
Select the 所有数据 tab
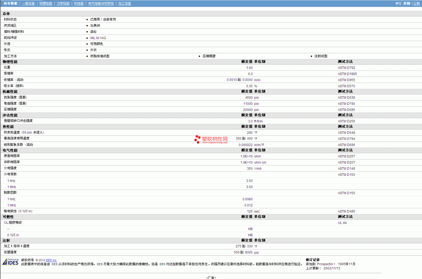pyautogui.click(x=10, y=3)
